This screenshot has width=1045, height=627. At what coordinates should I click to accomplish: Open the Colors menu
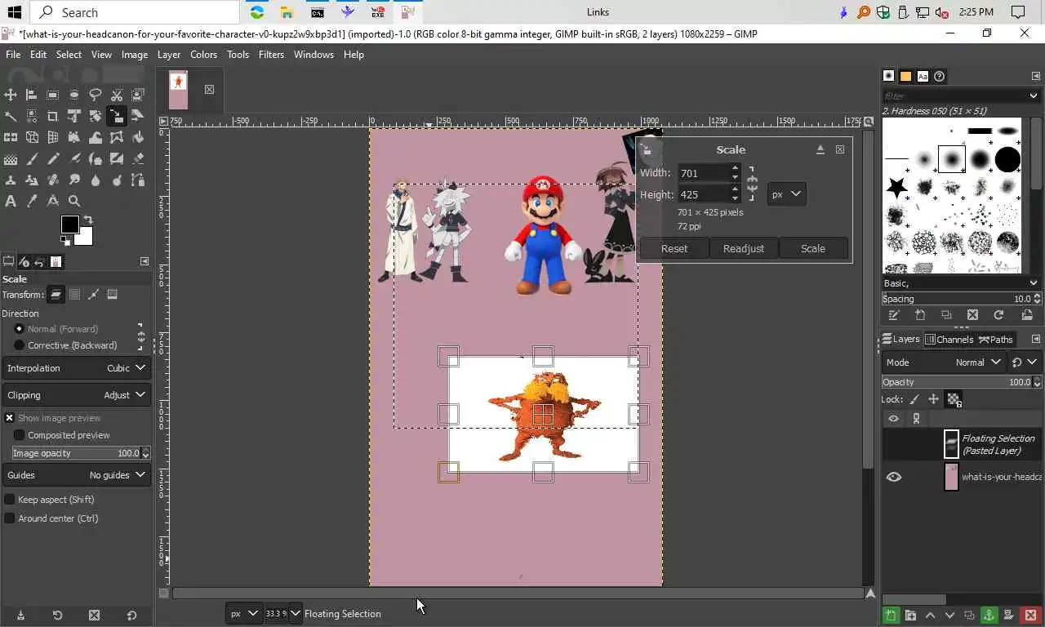click(x=203, y=54)
